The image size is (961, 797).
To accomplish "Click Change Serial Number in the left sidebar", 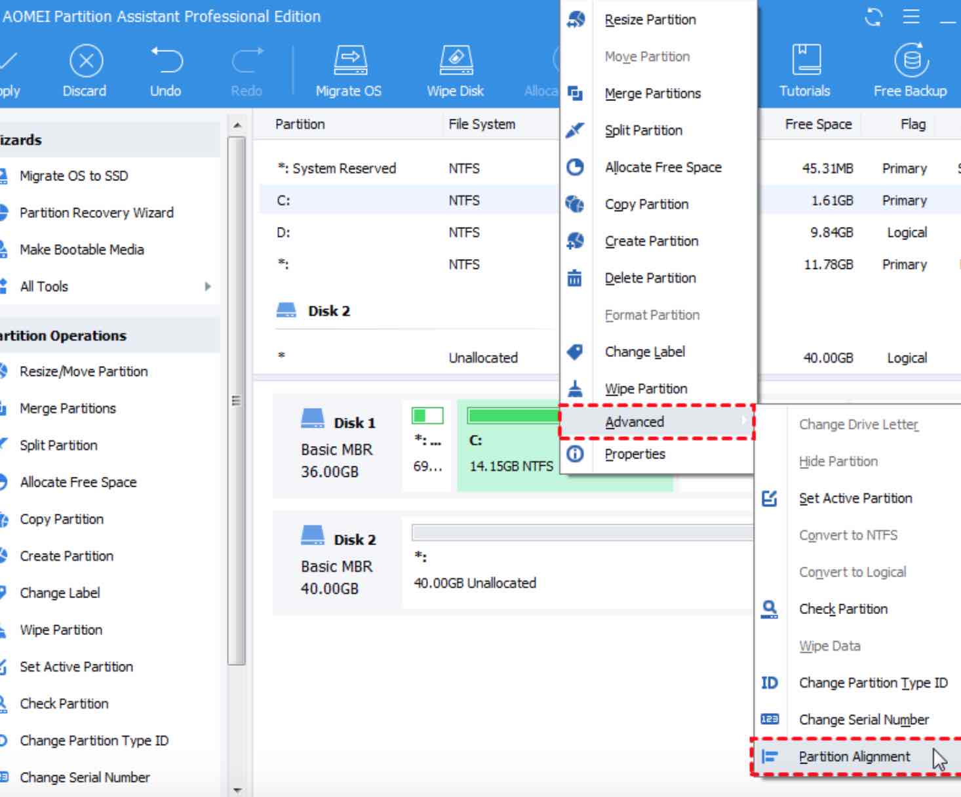I will click(x=85, y=777).
